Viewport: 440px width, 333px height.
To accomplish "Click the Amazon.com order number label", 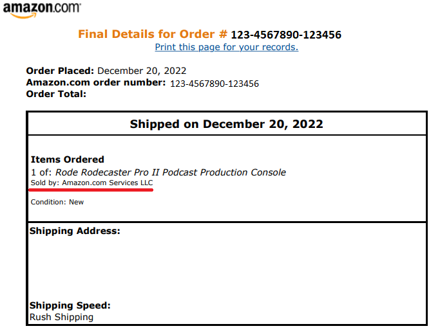I will pos(96,83).
